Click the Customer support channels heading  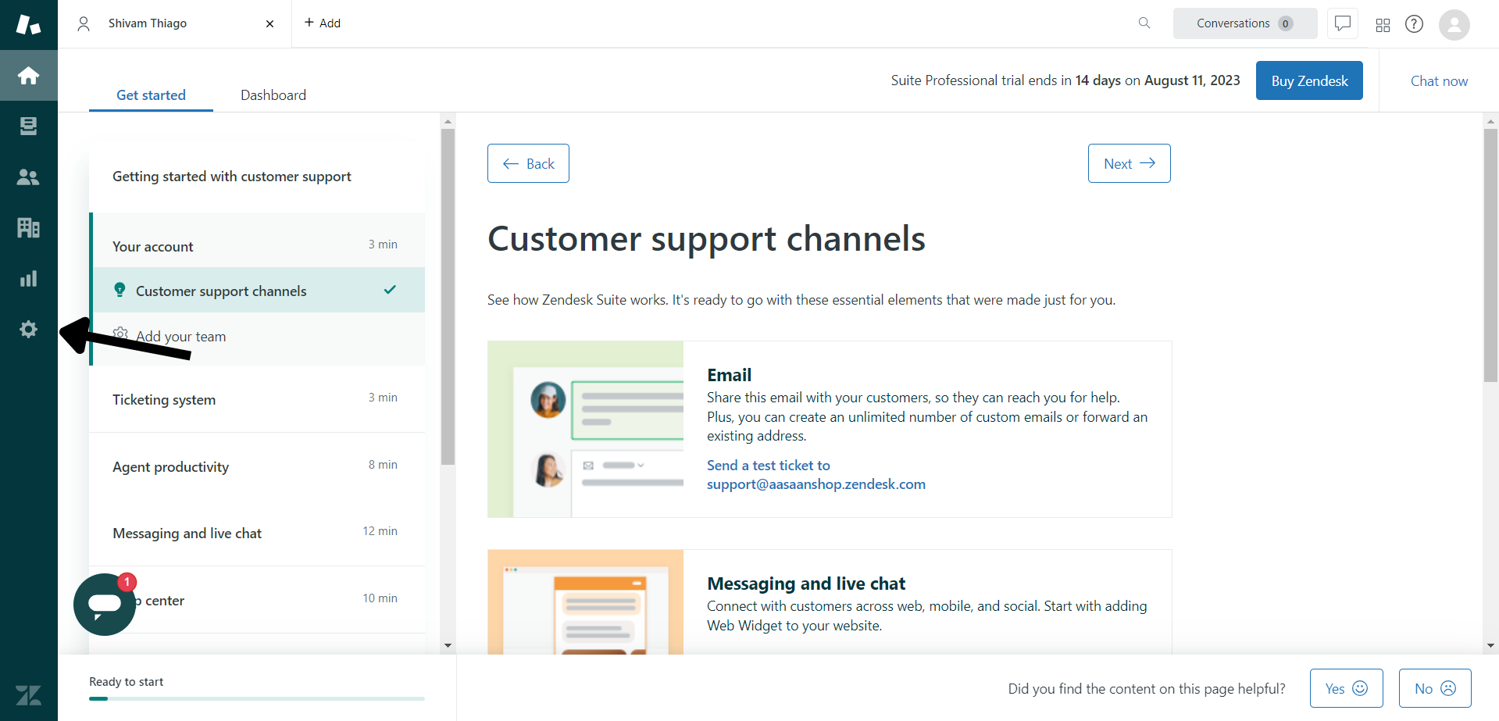706,238
